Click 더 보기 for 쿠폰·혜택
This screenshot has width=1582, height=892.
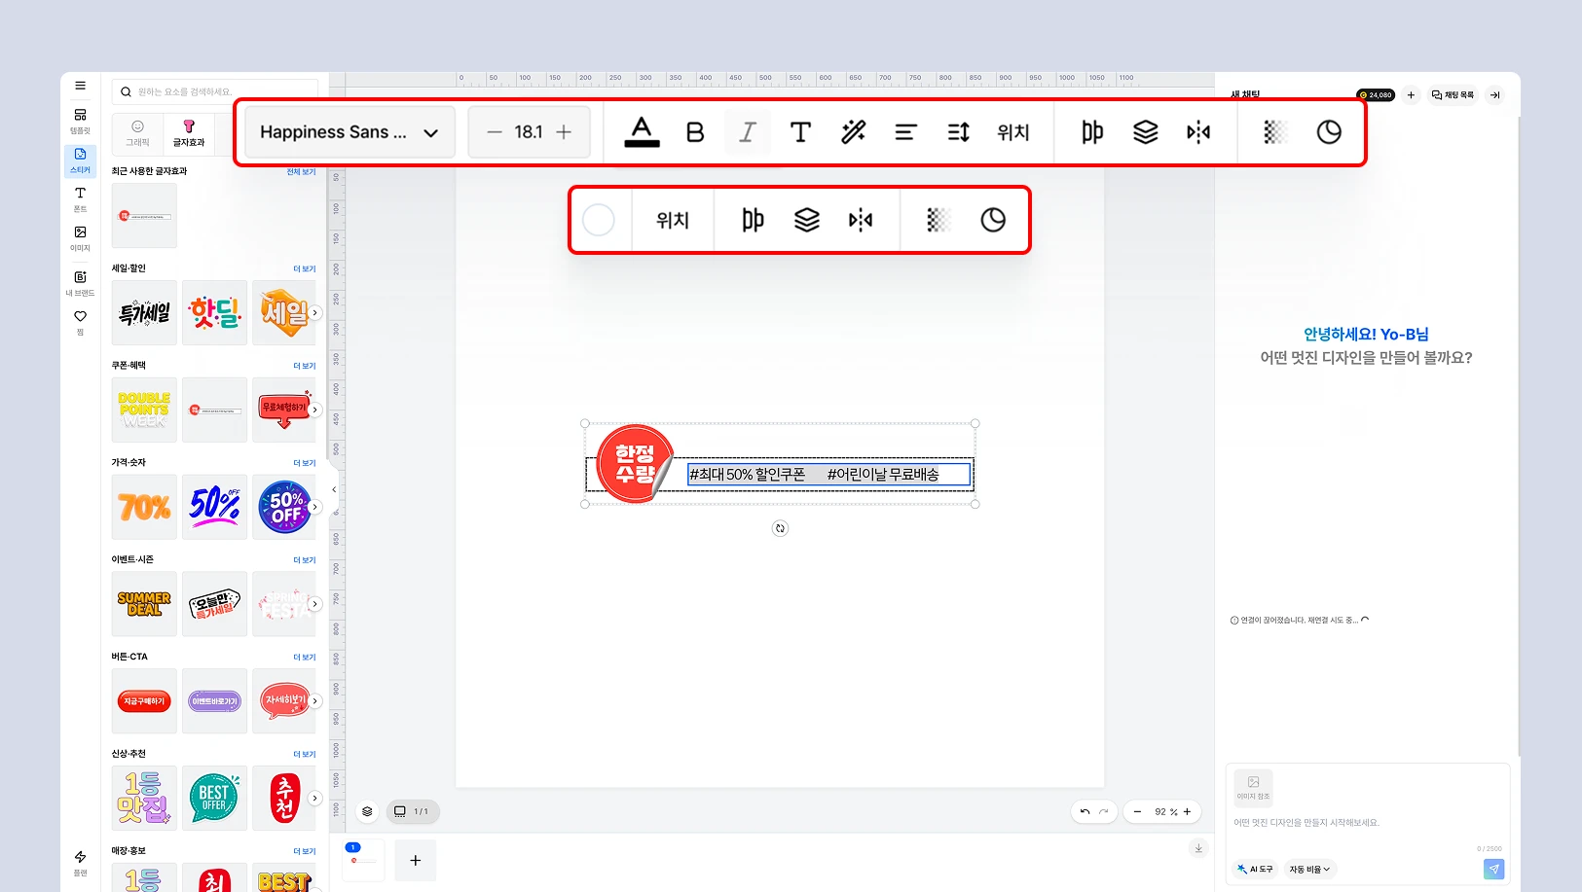(305, 366)
